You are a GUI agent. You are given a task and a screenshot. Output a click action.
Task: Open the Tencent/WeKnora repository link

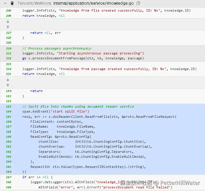click(x=34, y=3)
